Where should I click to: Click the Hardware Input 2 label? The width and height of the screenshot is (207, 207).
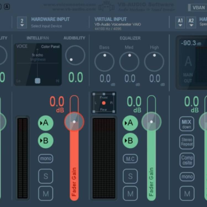51,19
